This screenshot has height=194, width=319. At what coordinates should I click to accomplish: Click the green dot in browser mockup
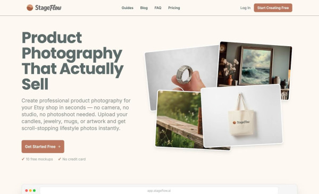(34, 190)
